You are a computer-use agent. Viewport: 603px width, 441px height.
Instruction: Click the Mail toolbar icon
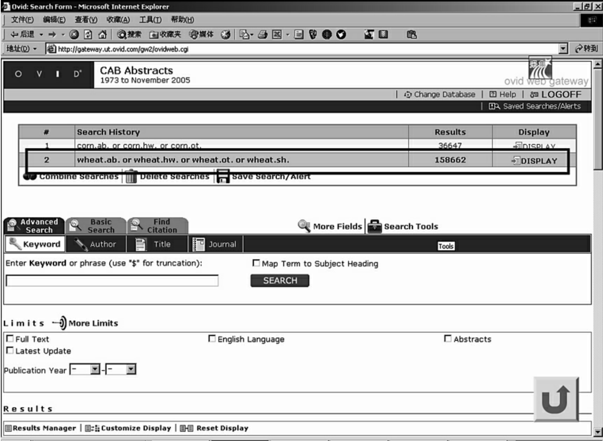(244, 35)
